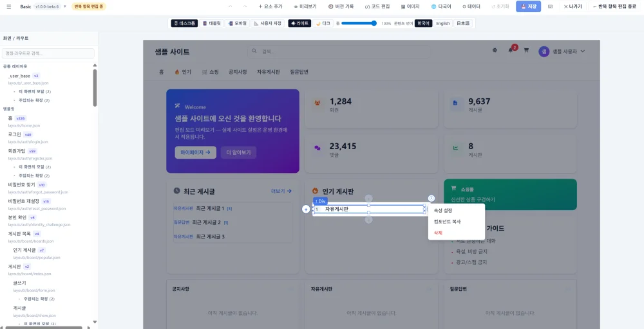Select 태블릿 viewport mode
This screenshot has width=644, height=329.
212,23
